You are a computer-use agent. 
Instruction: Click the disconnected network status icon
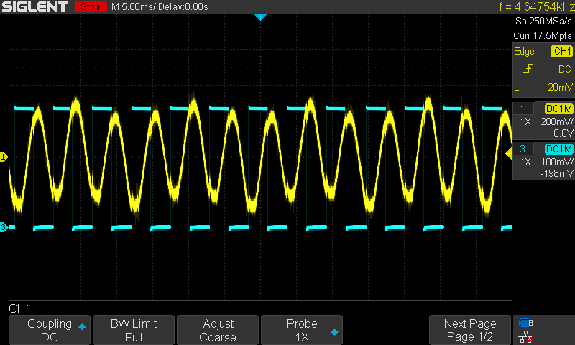click(x=526, y=336)
